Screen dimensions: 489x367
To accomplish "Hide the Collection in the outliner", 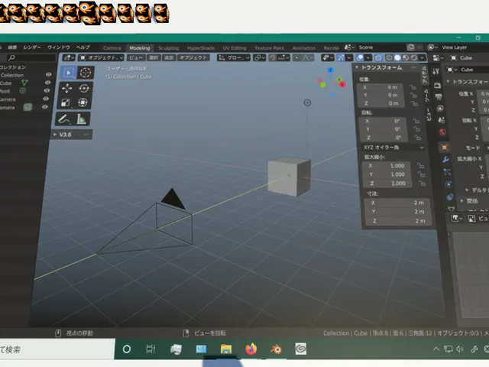I will click(49, 75).
